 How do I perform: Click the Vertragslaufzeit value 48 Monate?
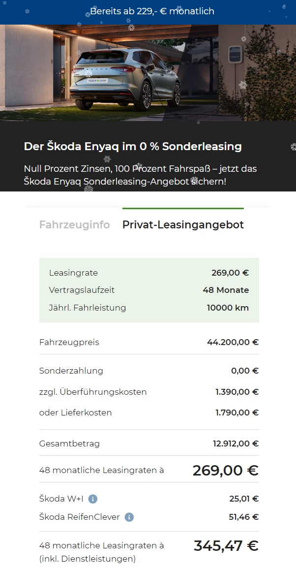(x=226, y=290)
